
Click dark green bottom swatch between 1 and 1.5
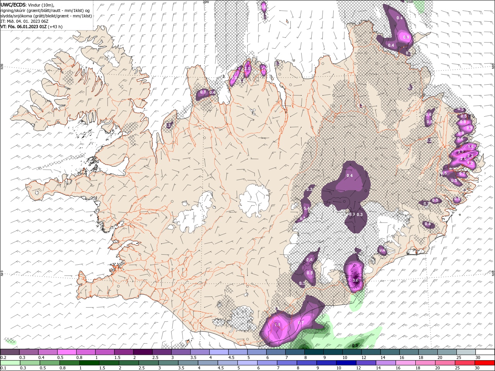click(89, 363)
